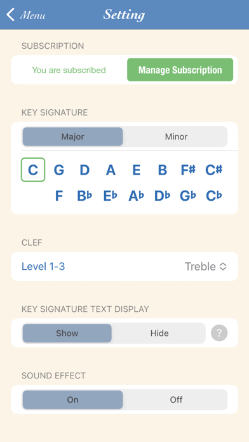
Task: Open the key signature help question mark
Action: pyautogui.click(x=219, y=333)
